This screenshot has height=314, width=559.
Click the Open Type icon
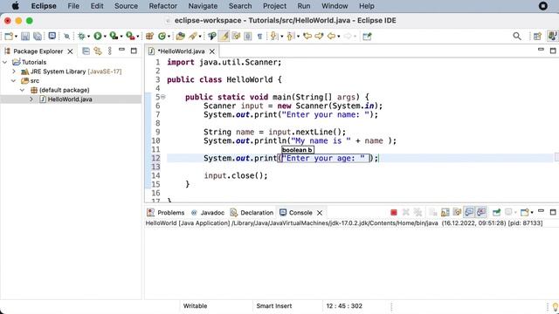[181, 36]
